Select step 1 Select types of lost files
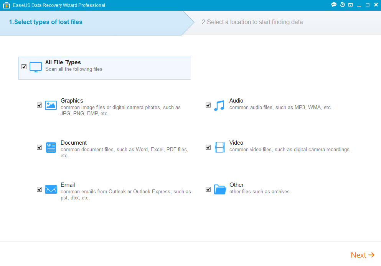 [46, 22]
